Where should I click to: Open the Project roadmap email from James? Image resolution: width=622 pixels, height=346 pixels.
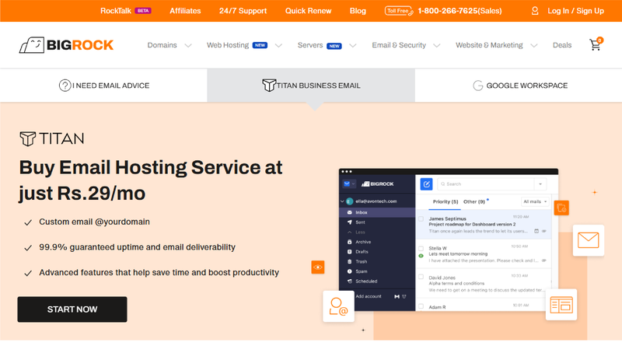click(x=484, y=225)
